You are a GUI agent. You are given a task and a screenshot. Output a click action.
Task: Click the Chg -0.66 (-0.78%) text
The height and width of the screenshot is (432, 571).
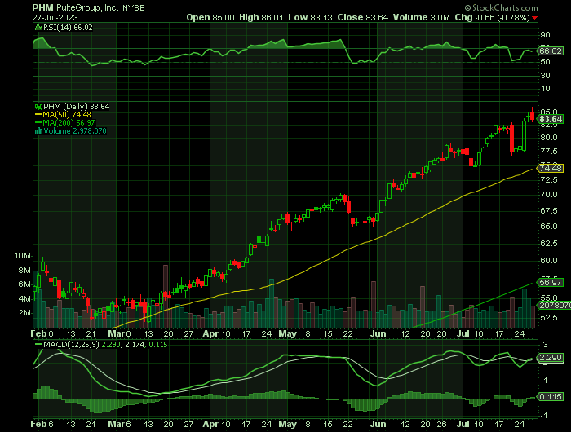(493, 17)
